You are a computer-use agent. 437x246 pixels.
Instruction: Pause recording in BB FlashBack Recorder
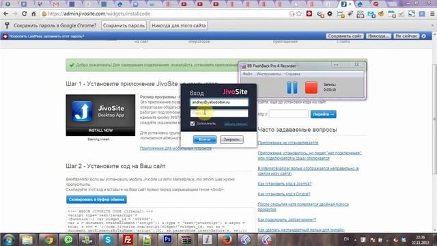292,87
